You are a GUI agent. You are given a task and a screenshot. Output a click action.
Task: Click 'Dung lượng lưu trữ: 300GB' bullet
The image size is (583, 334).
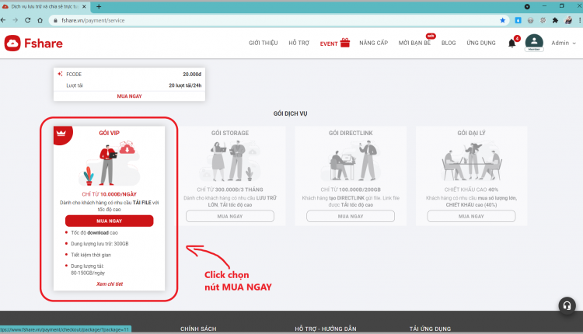(99, 244)
